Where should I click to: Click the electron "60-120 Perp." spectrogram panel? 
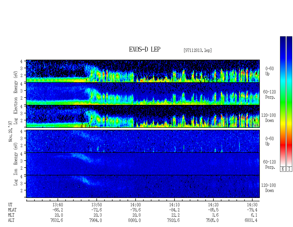(x=143, y=93)
